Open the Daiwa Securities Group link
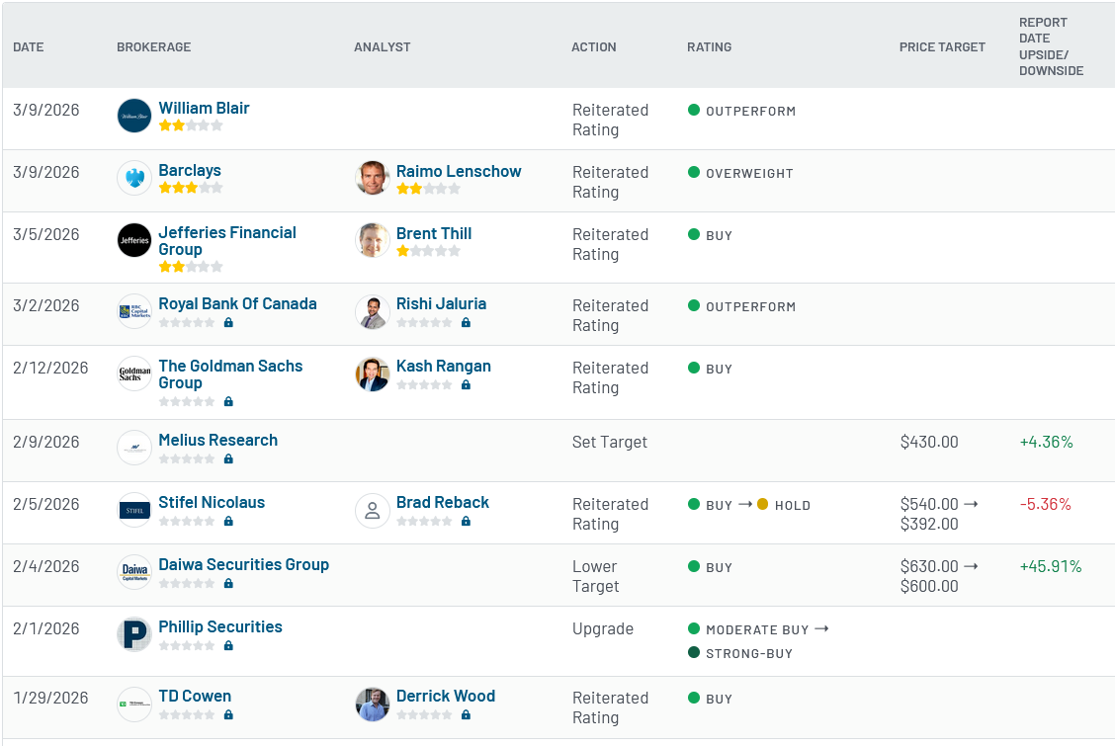This screenshot has width=1115, height=746. (x=244, y=565)
